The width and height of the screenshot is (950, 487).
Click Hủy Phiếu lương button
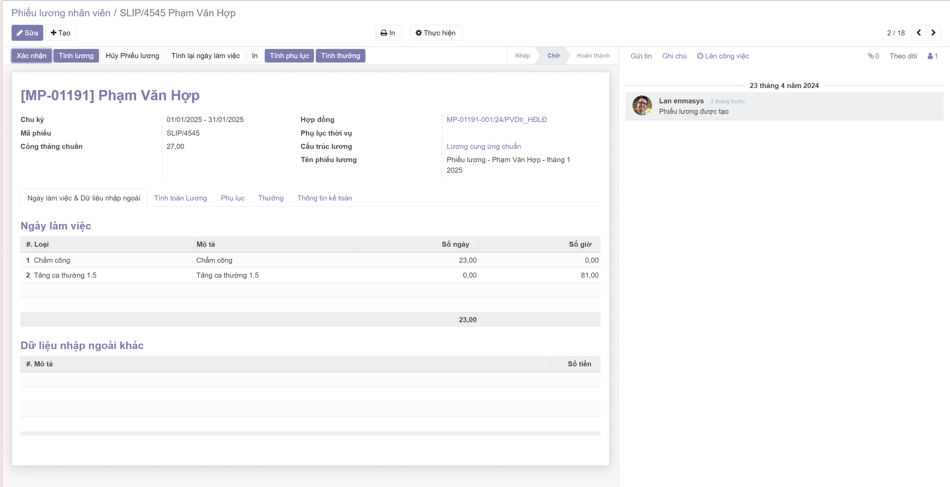tap(132, 56)
